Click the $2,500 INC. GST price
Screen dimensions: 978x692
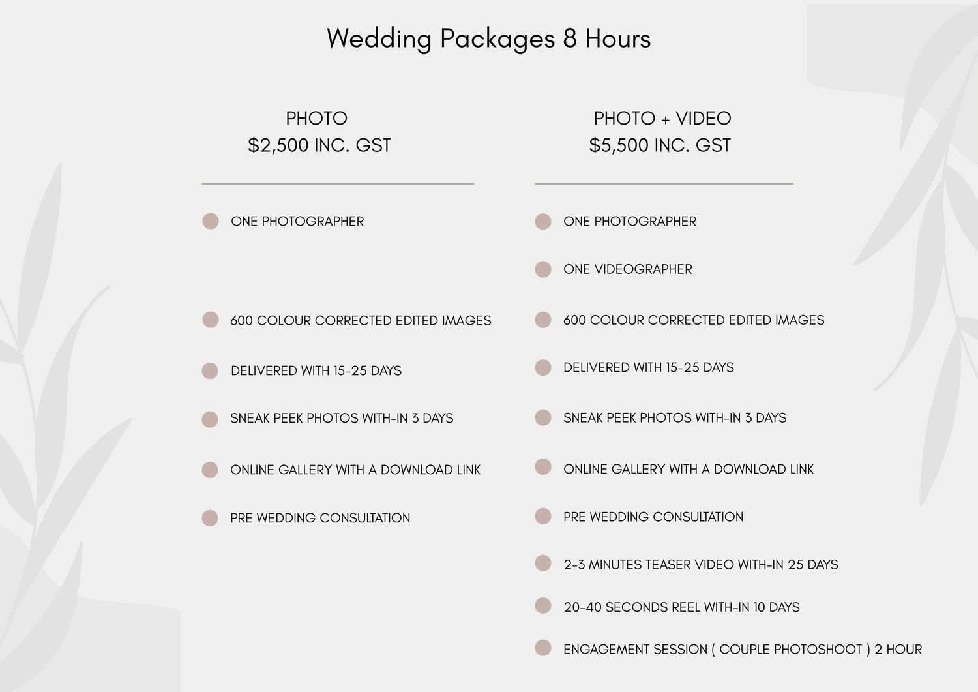(x=319, y=145)
